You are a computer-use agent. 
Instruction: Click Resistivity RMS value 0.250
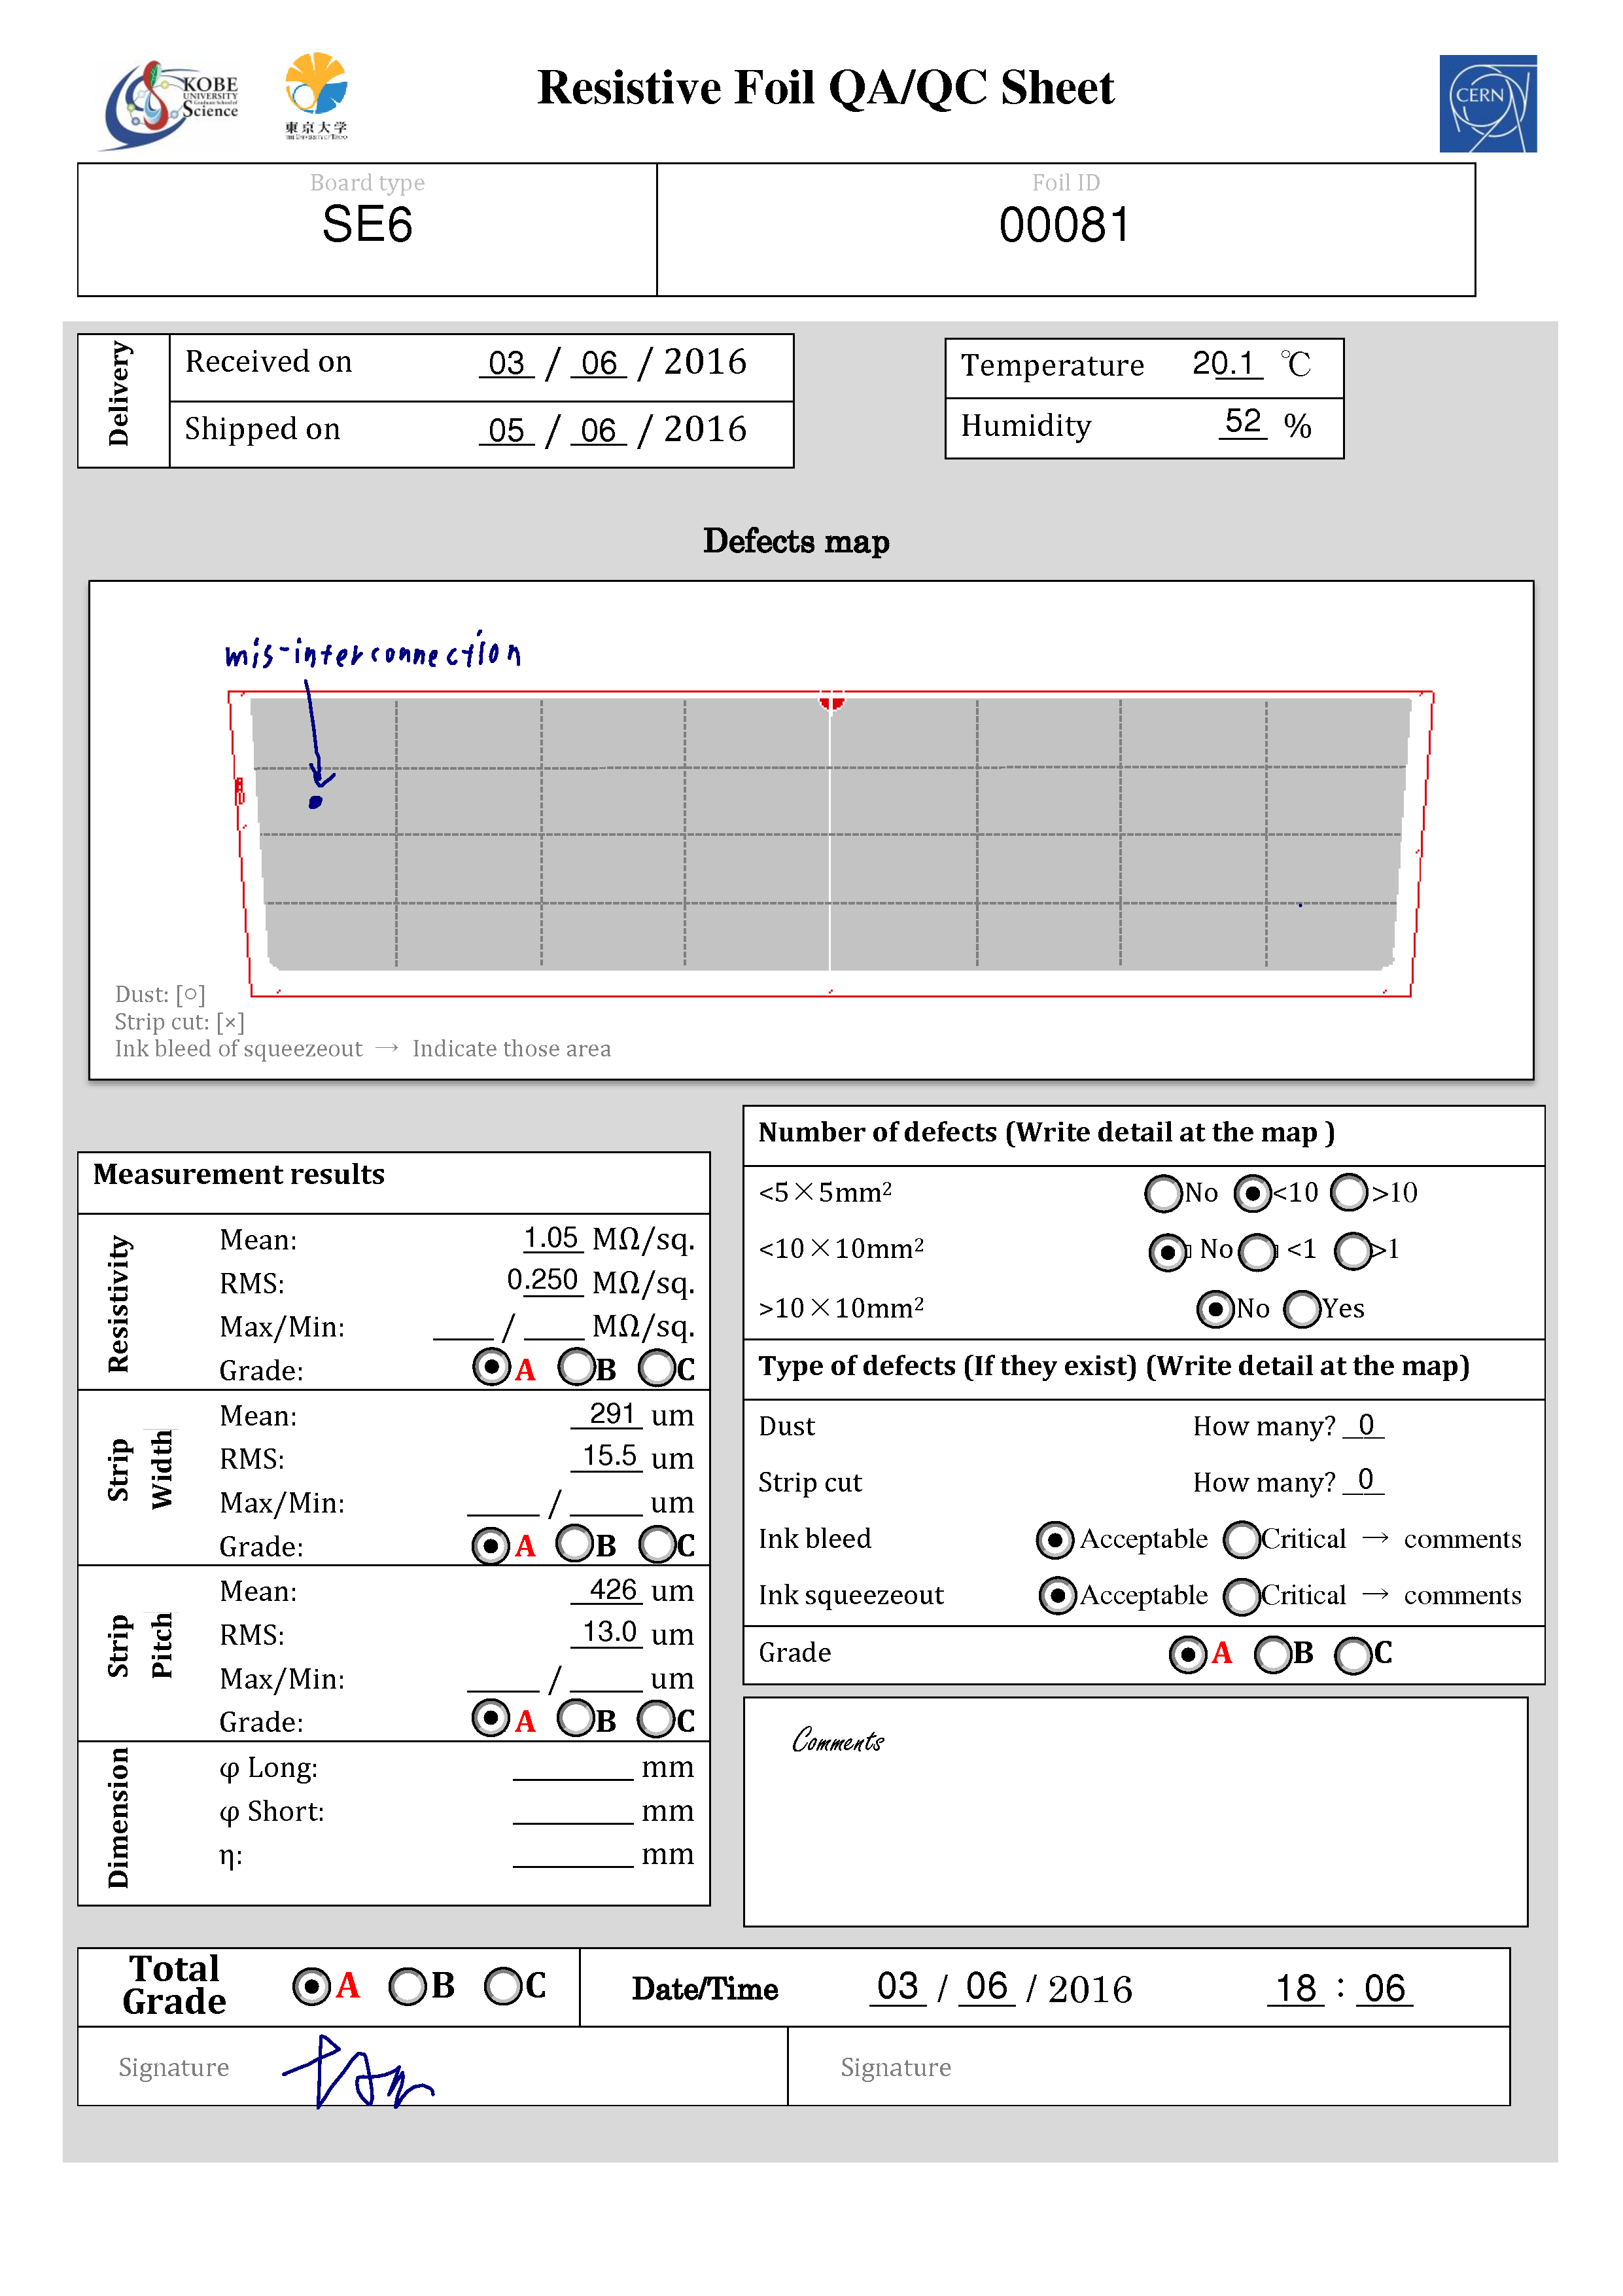(544, 1280)
